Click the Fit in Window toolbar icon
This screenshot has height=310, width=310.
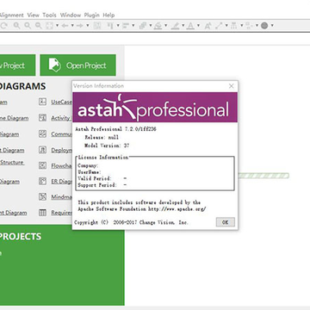pos(49,26)
